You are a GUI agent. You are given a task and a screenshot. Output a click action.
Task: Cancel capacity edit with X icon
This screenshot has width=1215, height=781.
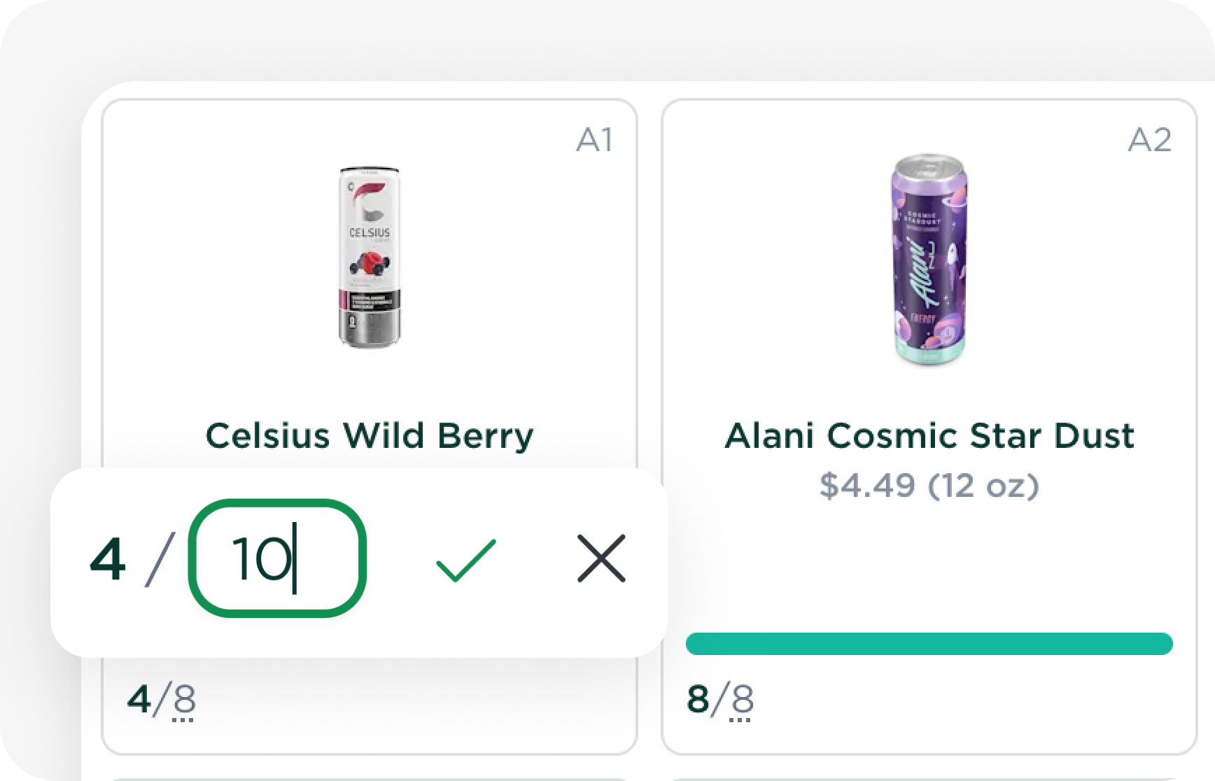coord(601,558)
